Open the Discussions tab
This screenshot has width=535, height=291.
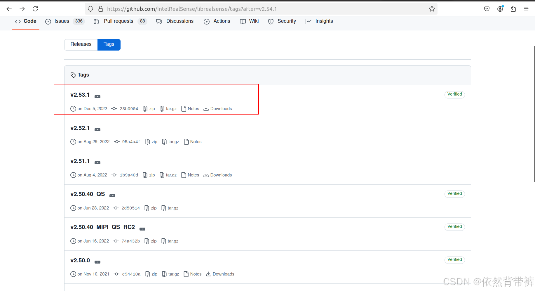(x=175, y=21)
